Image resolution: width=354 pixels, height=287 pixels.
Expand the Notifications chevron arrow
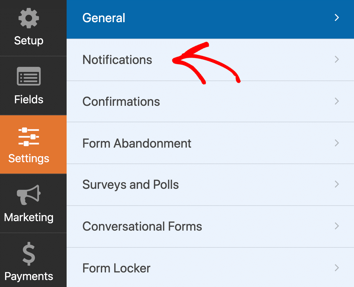(x=337, y=60)
